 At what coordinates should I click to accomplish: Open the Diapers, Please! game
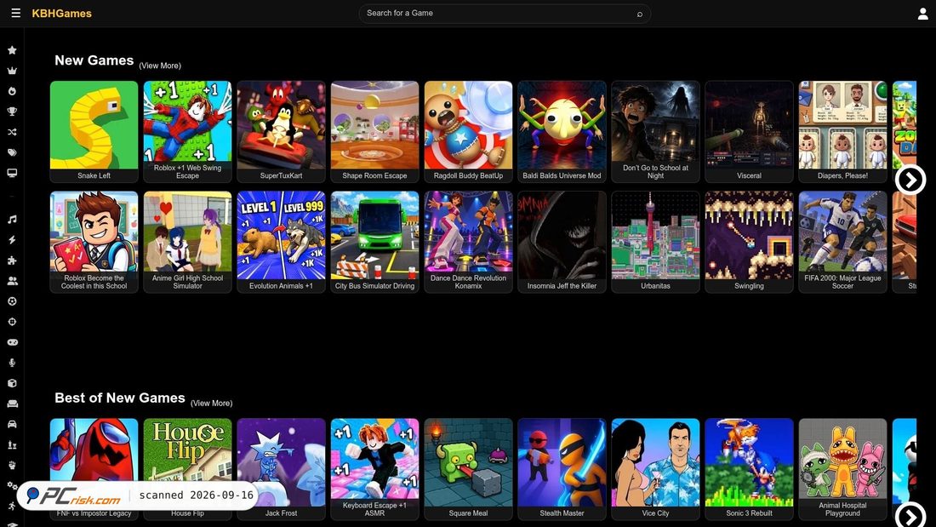click(x=843, y=131)
